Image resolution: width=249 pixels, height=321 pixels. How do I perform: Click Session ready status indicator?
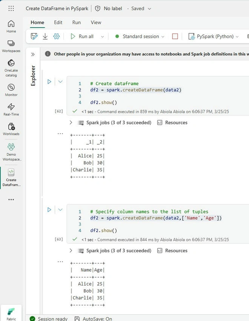tap(49, 318)
